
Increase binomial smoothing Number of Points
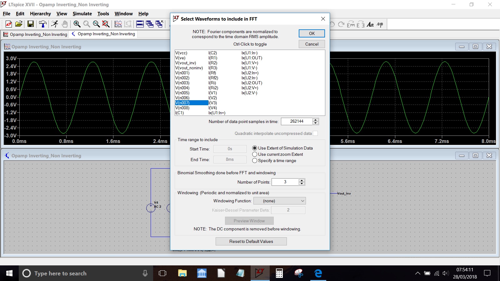pyautogui.click(x=302, y=180)
